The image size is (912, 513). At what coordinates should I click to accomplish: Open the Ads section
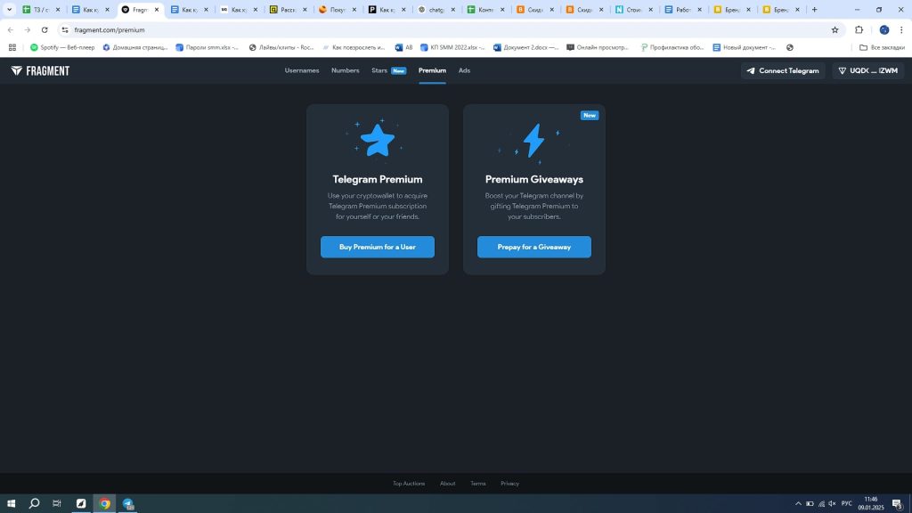(464, 70)
